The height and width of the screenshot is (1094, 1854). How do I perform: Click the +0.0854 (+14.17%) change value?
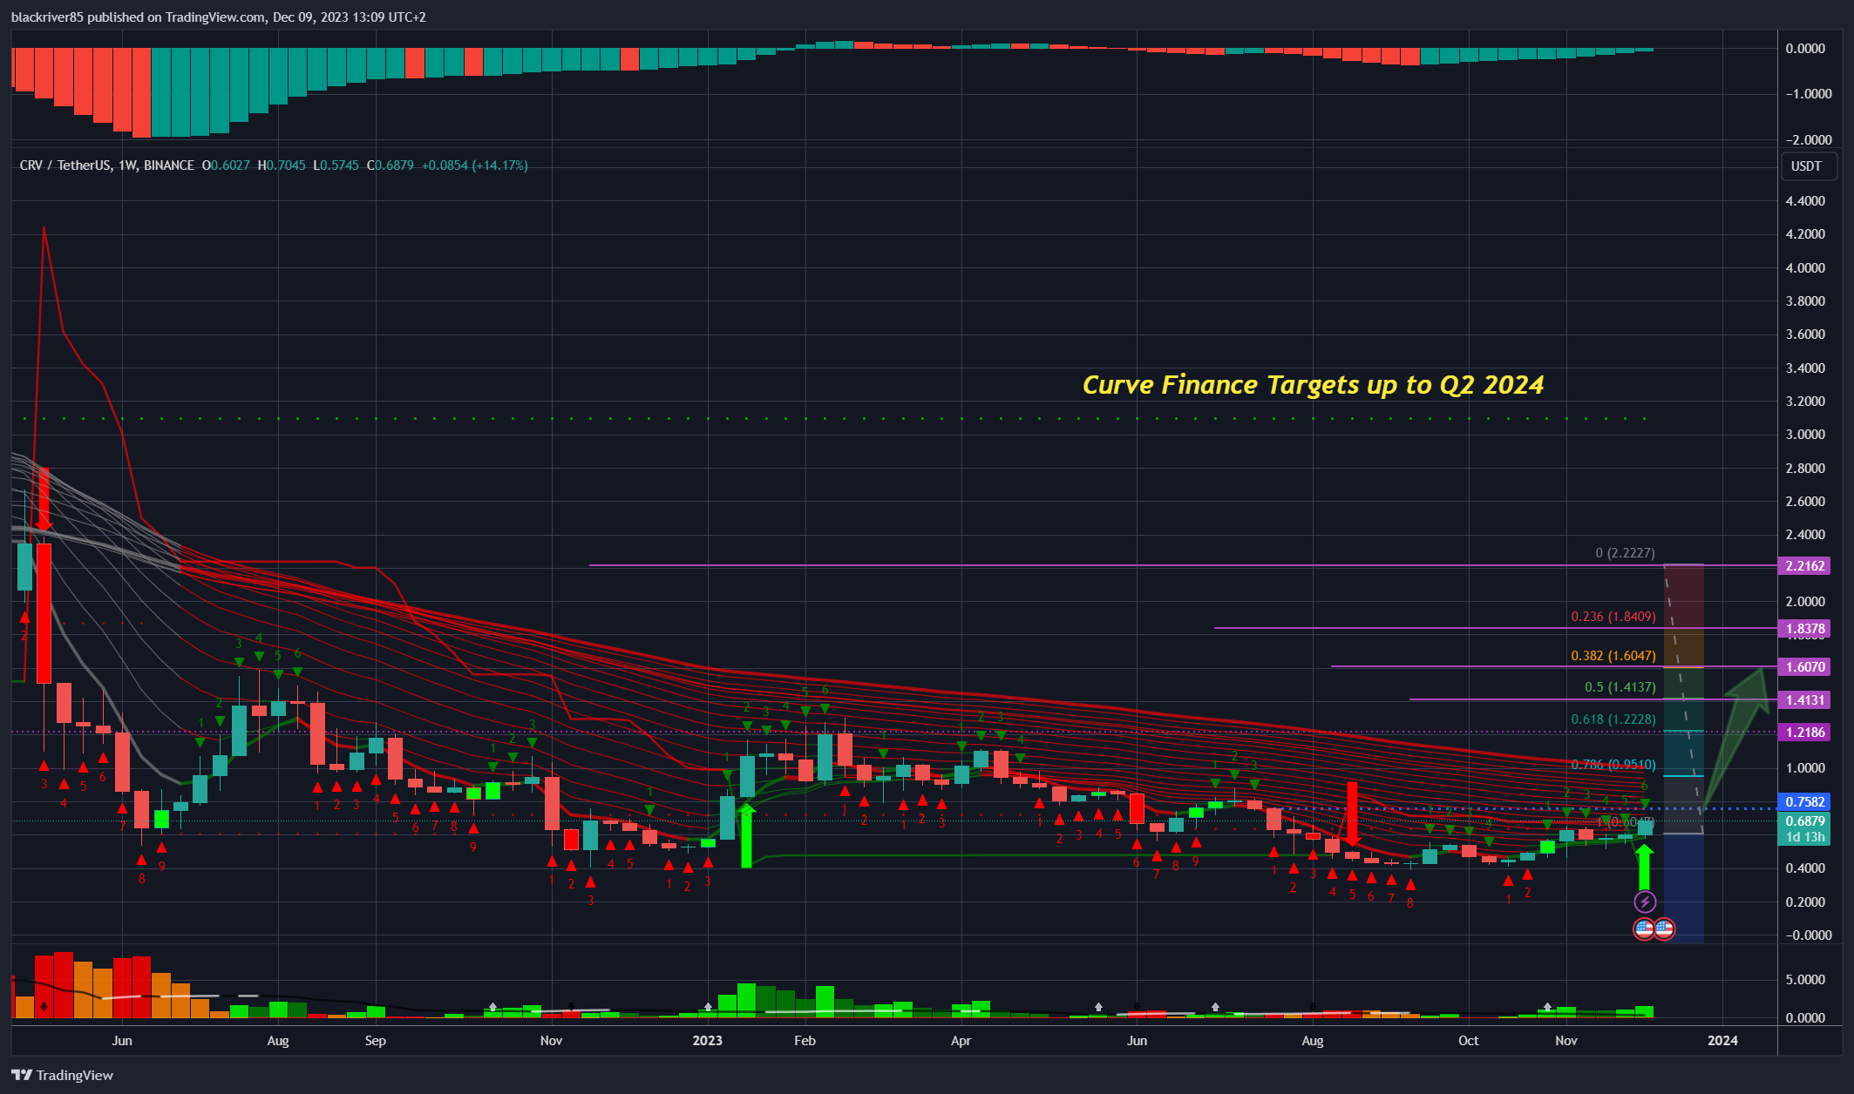475,165
